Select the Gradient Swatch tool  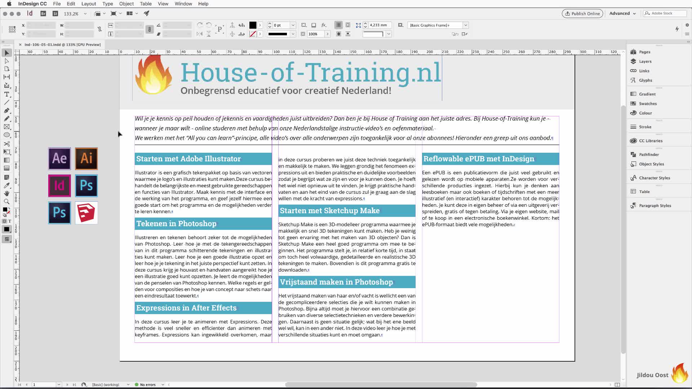pos(6,160)
